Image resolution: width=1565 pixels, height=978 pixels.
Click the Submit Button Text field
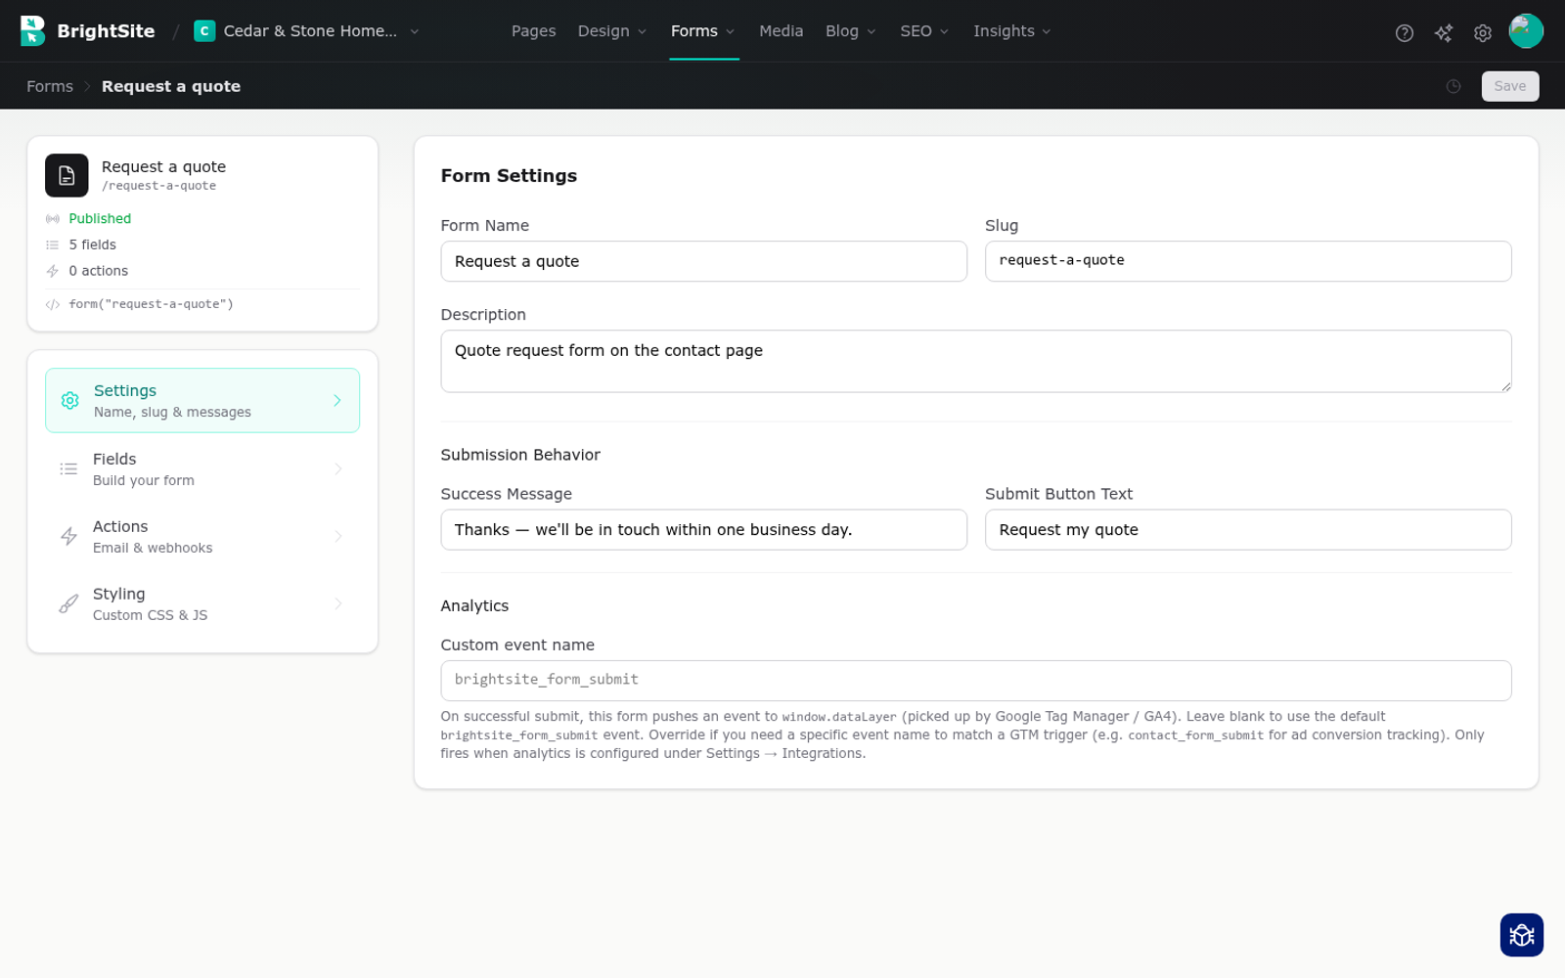[x=1247, y=529]
